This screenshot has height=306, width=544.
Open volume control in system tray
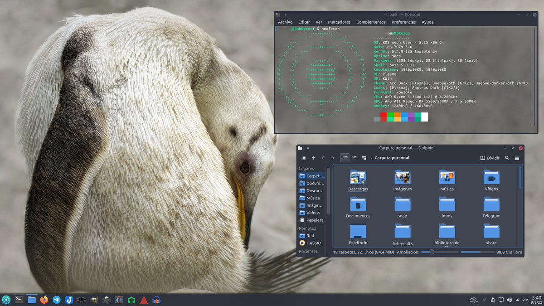coord(509,300)
